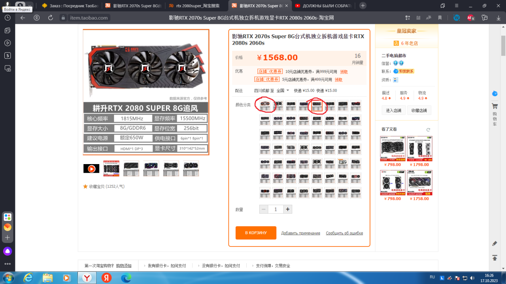Viewport: 506px width, 284px height.
Task: Play the product video thumbnail
Action: tap(91, 168)
